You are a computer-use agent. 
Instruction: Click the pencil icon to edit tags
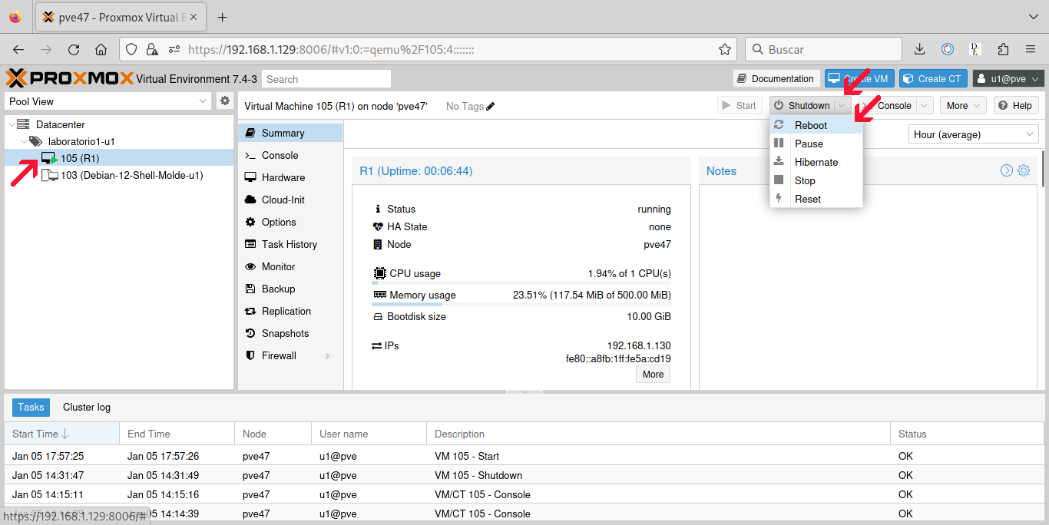click(491, 106)
